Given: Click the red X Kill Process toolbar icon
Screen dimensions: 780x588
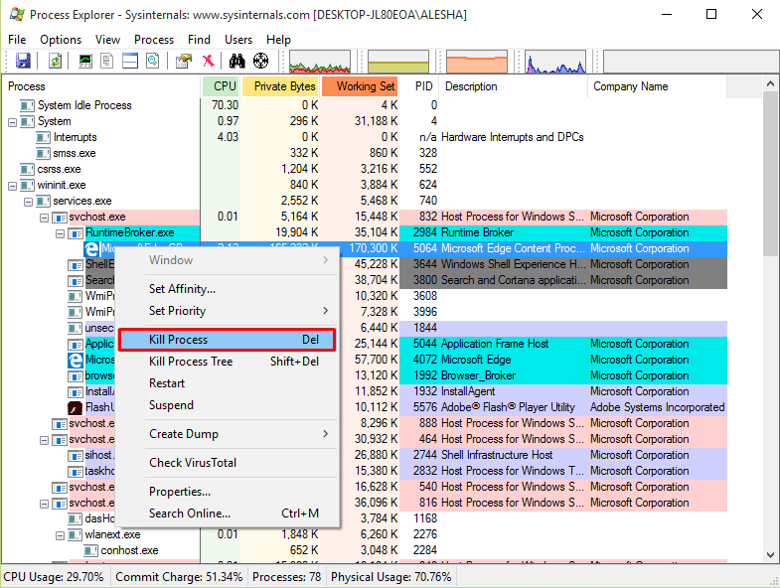Looking at the screenshot, I should (x=209, y=61).
